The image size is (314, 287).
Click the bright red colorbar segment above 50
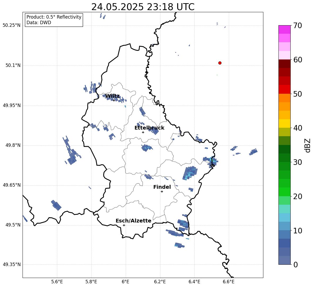(x=284, y=89)
